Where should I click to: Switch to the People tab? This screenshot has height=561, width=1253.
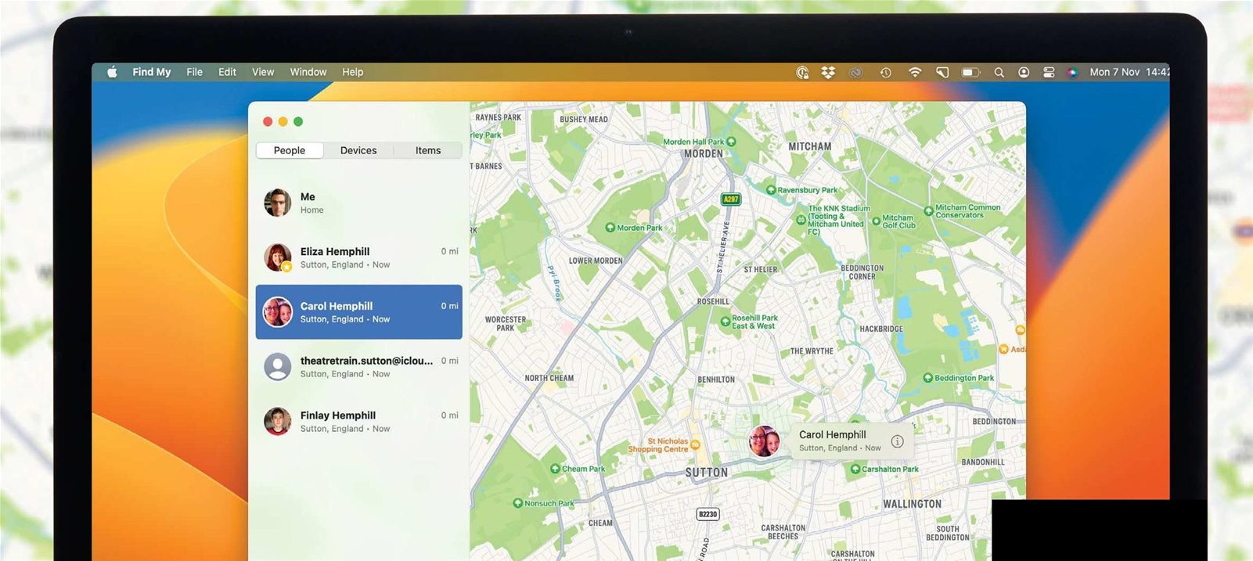coord(290,150)
